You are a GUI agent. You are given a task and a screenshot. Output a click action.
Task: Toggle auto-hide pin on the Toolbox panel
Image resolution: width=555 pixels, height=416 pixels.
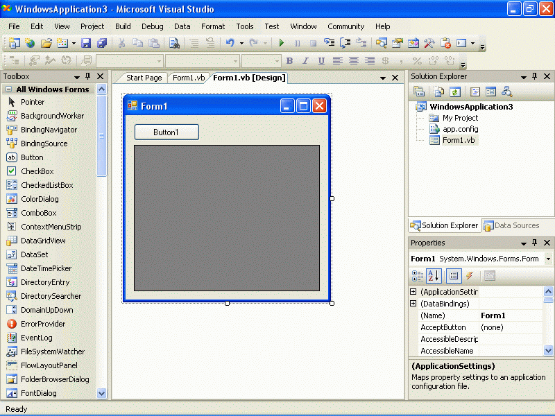click(x=88, y=76)
